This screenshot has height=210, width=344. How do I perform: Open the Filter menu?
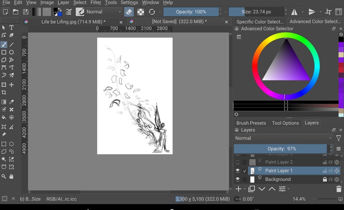pyautogui.click(x=96, y=3)
